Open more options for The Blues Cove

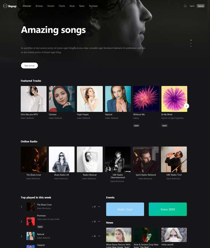pos(99,207)
